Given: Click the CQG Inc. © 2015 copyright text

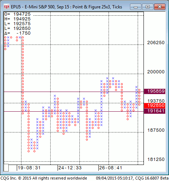Looking at the screenshot, I should tap(44, 178).
